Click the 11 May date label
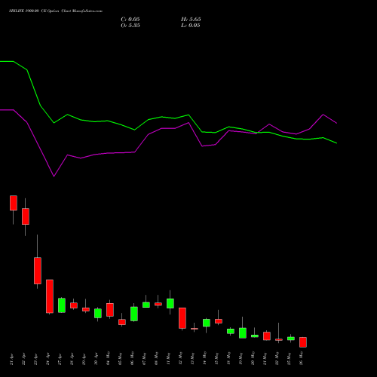The image size is (377, 377). [x=169, y=359]
